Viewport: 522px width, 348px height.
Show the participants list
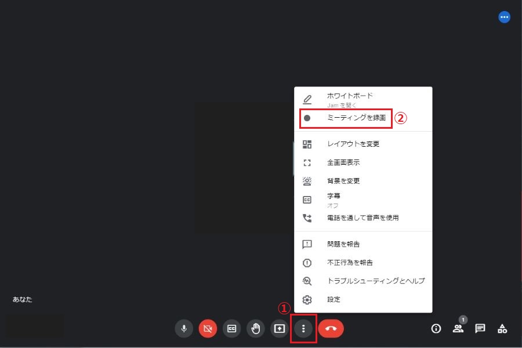tap(458, 328)
